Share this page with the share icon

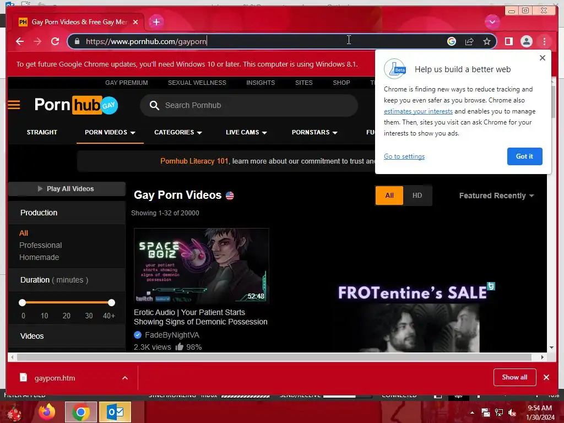point(469,41)
